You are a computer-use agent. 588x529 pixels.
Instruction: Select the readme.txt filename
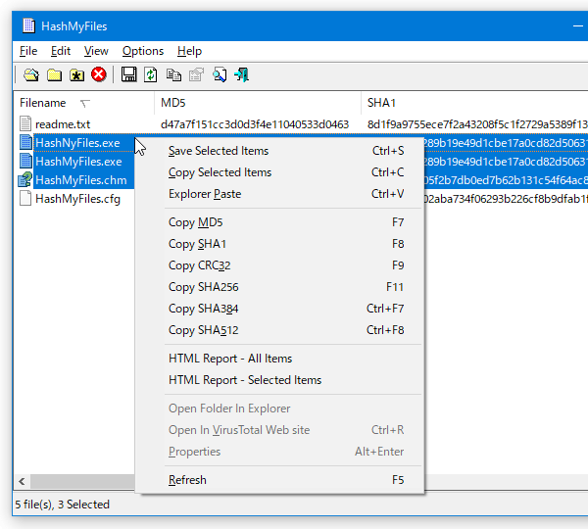point(63,124)
